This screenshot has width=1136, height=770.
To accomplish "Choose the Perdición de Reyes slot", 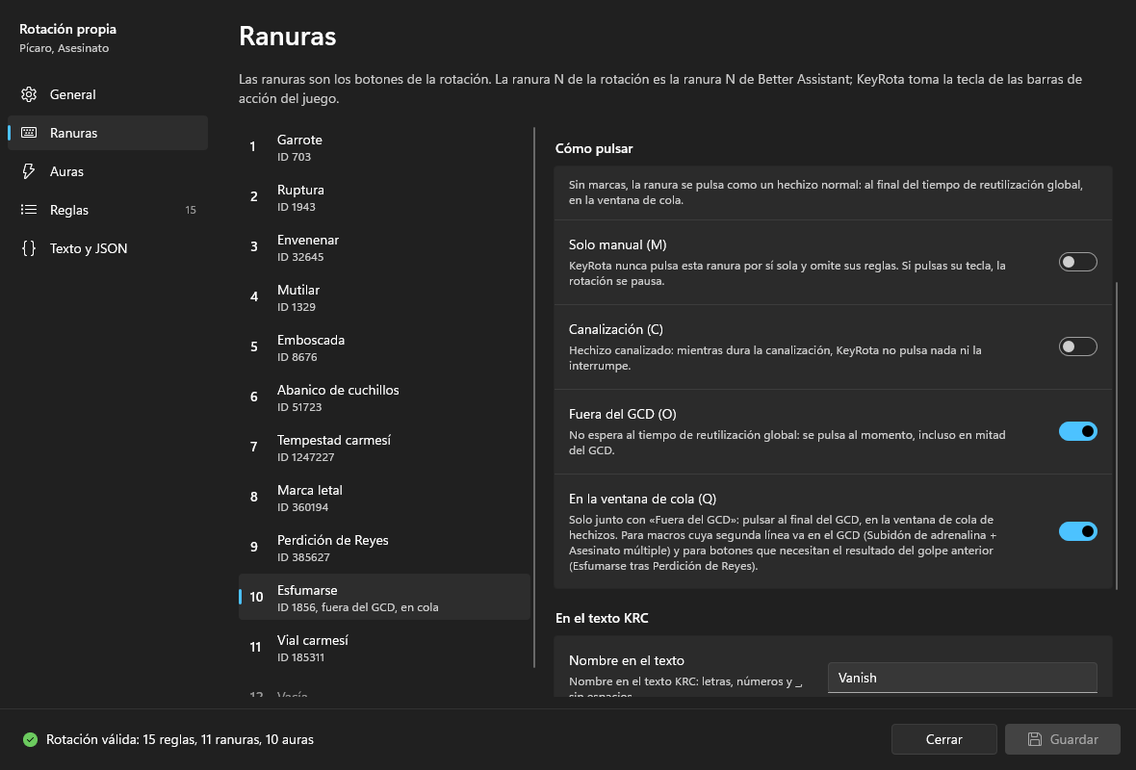I will coord(384,548).
